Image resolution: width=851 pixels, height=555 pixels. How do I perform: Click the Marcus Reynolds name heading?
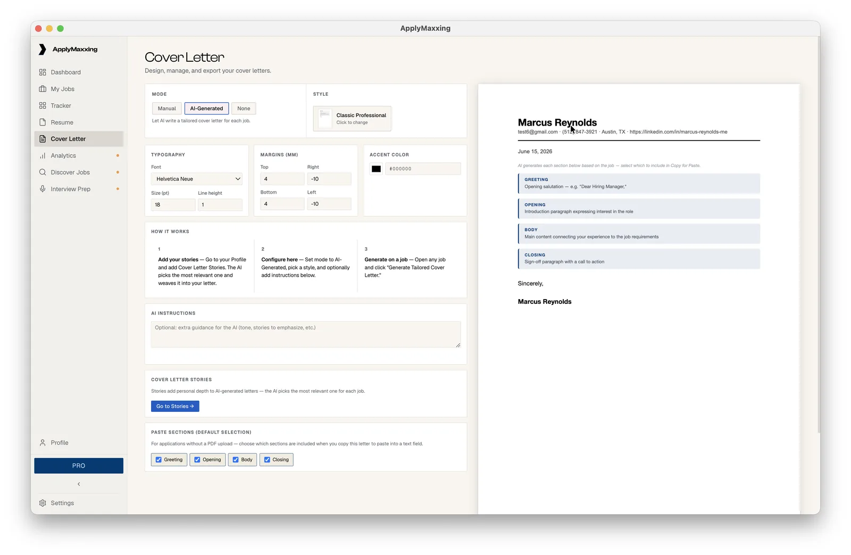(x=557, y=122)
